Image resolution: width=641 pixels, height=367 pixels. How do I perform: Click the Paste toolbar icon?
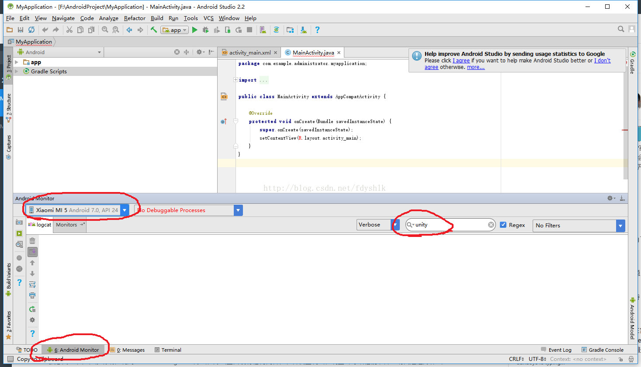[x=91, y=30]
